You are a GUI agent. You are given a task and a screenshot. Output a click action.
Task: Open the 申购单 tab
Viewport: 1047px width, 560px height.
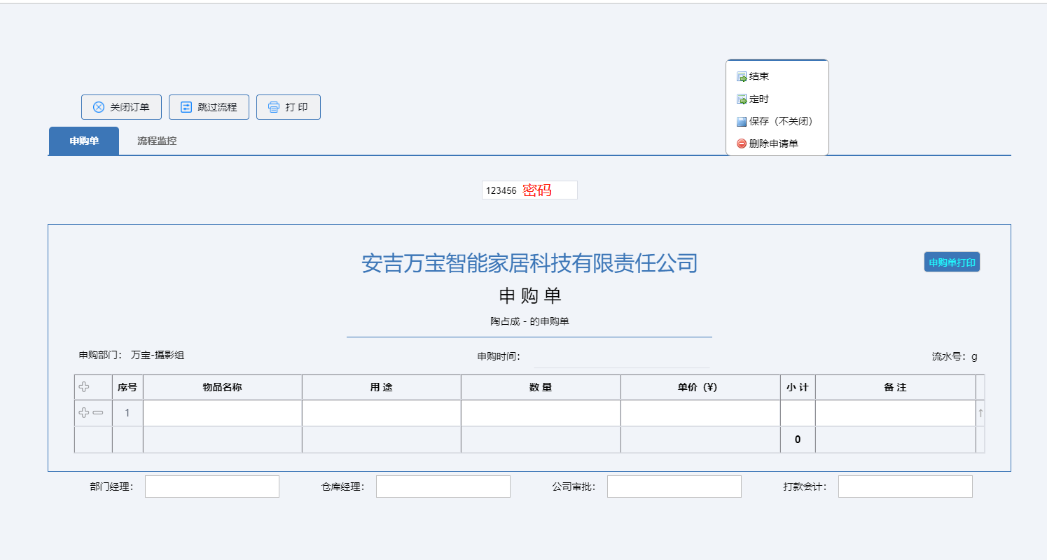click(84, 141)
